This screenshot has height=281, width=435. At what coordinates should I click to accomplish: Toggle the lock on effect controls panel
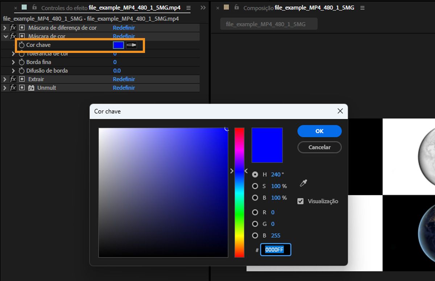(34, 7)
